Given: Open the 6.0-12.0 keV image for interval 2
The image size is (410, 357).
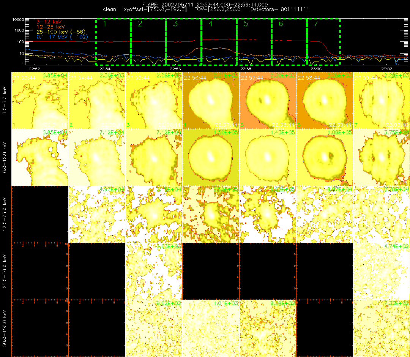Looking at the screenshot, I should pyautogui.click(x=97, y=157).
